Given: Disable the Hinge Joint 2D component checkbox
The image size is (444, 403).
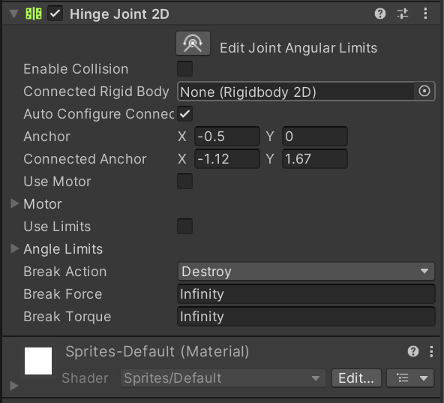Looking at the screenshot, I should pyautogui.click(x=55, y=14).
